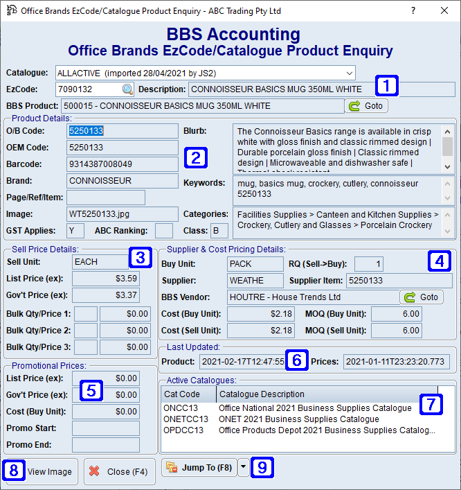Click the Description field
461x490 pixels.
coord(321,89)
